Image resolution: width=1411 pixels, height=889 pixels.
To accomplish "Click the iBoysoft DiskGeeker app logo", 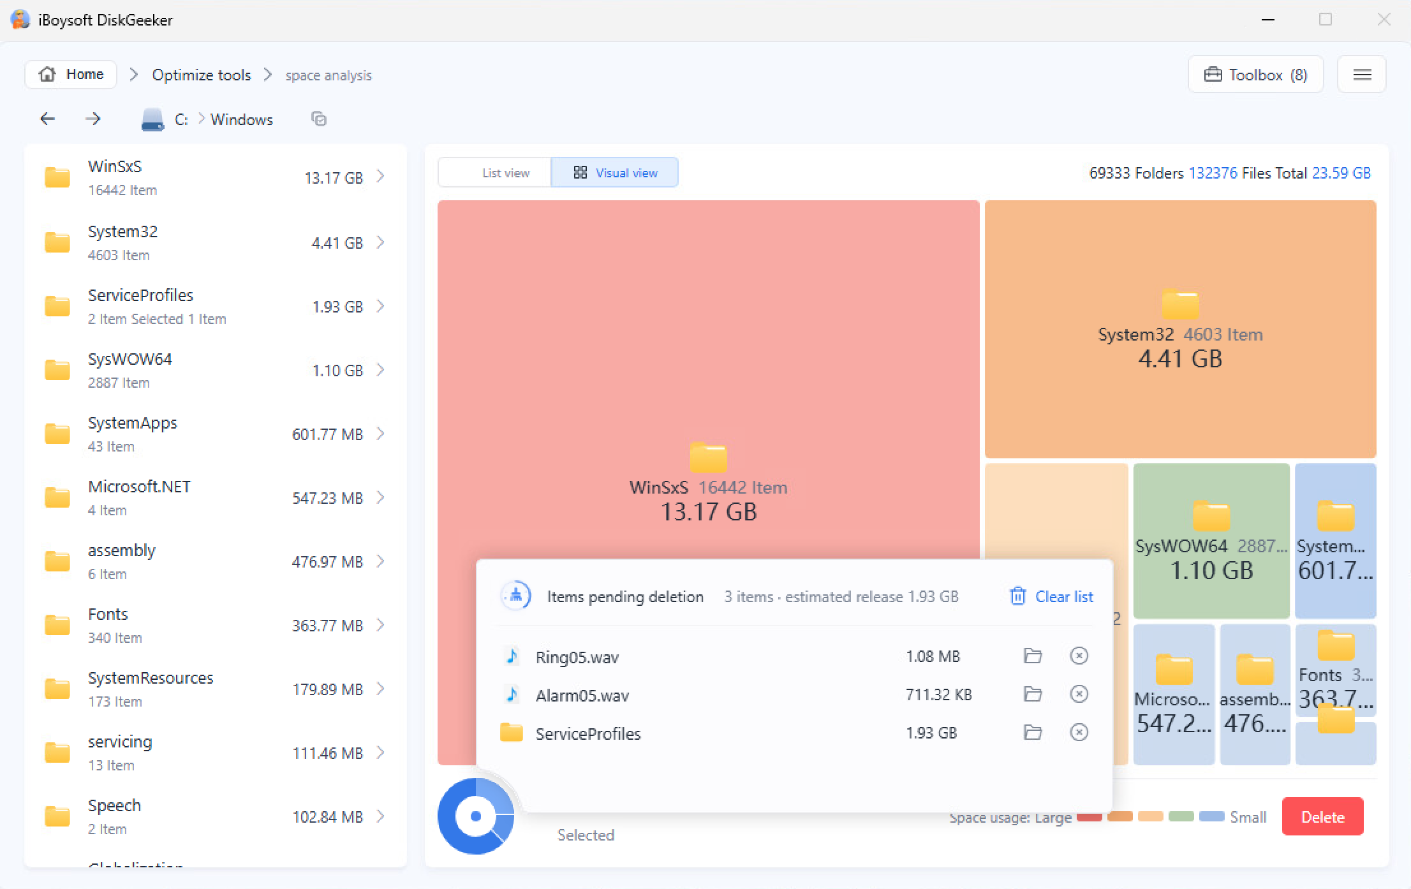I will pos(20,20).
